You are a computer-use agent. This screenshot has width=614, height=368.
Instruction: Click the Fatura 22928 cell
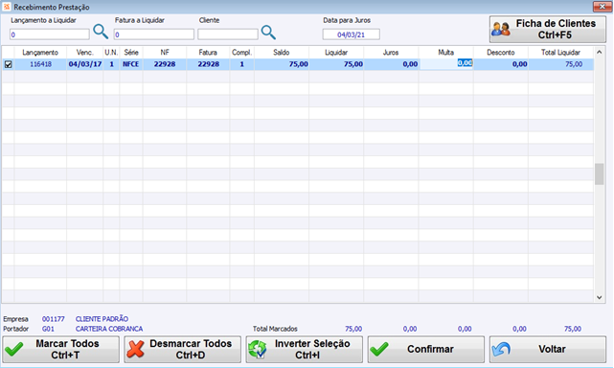(208, 64)
